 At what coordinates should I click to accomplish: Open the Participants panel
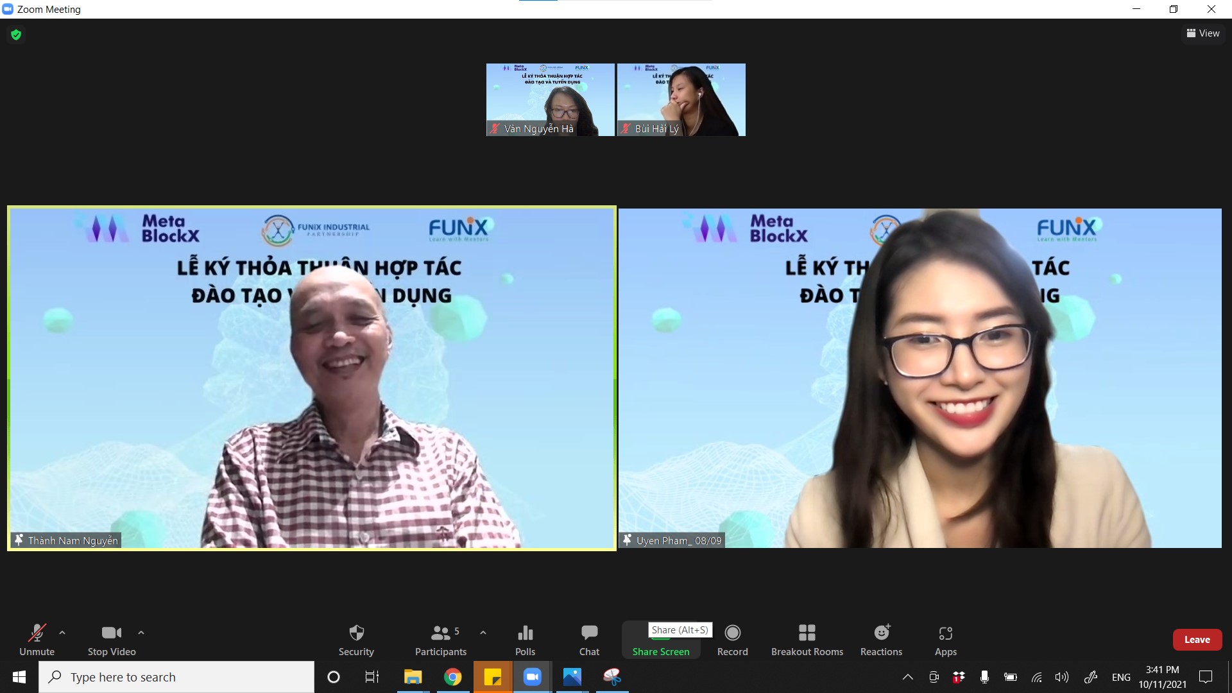pyautogui.click(x=440, y=640)
